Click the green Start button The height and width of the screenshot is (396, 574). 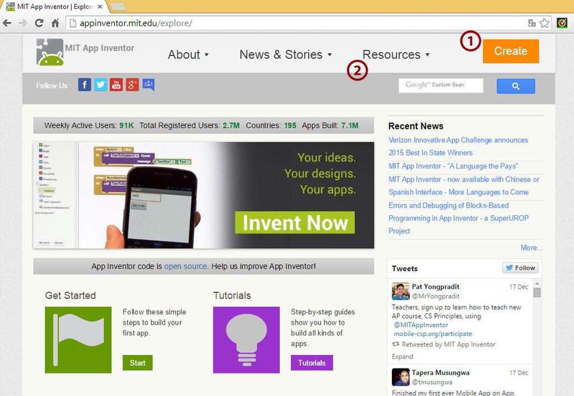[x=138, y=363]
